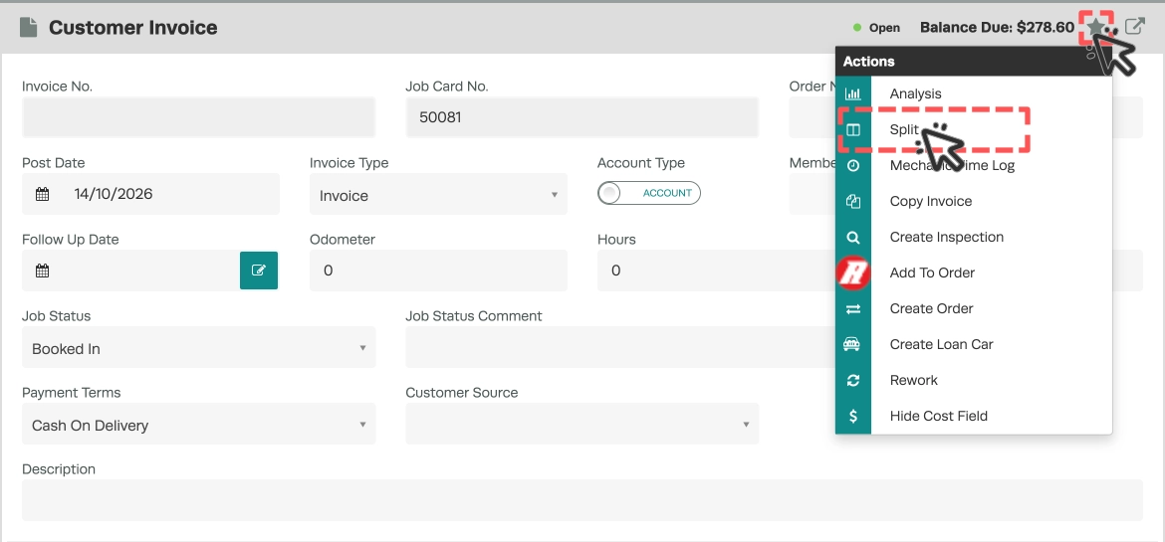Select Create Loan Car menu item
Viewport: 1165px width, 542px height.
point(941,344)
